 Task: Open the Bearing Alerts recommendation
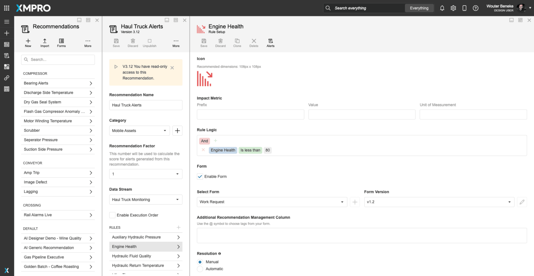point(58,83)
